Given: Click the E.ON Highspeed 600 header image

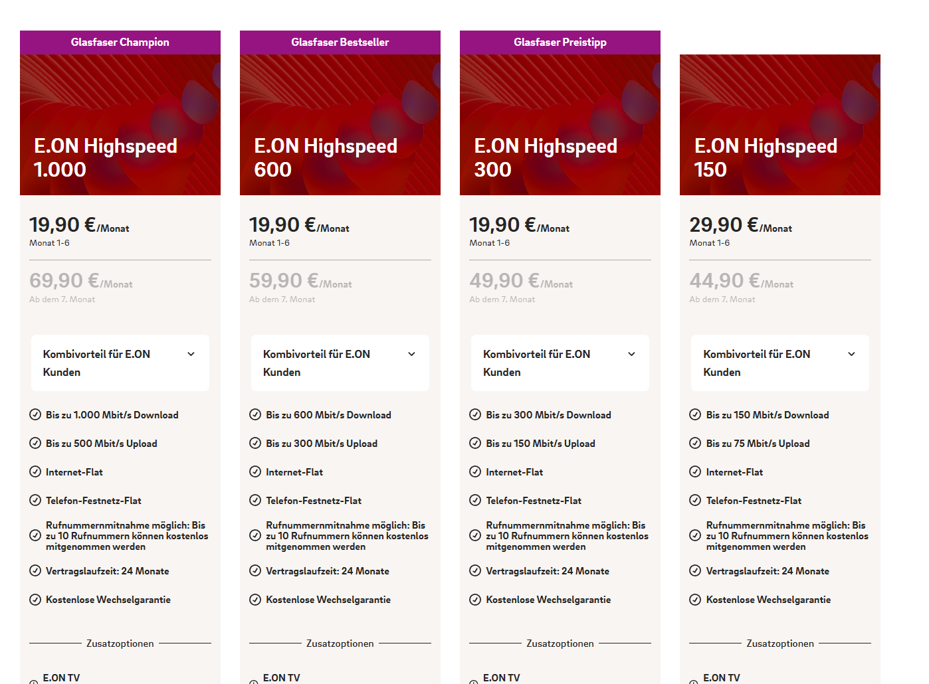Looking at the screenshot, I should [x=340, y=125].
